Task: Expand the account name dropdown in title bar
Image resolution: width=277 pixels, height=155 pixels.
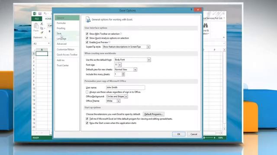Action: [x=224, y=18]
